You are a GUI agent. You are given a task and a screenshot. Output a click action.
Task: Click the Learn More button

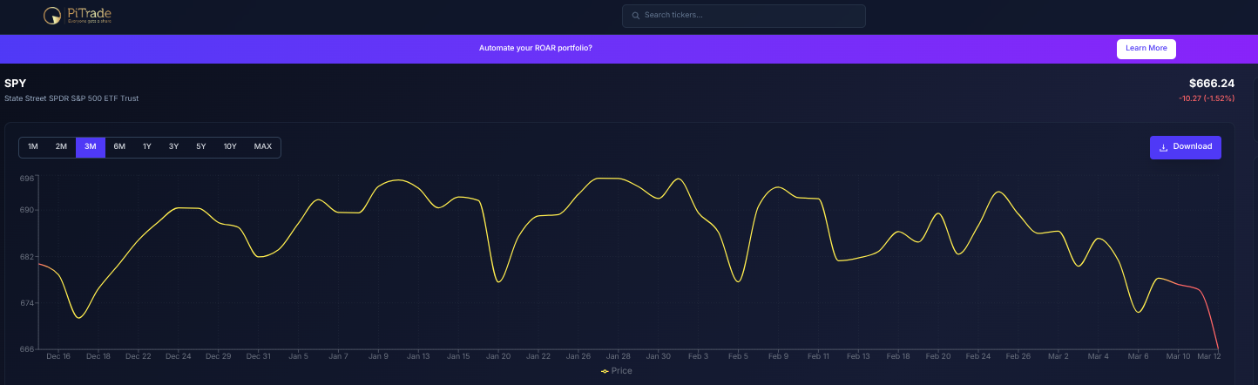click(x=1146, y=49)
